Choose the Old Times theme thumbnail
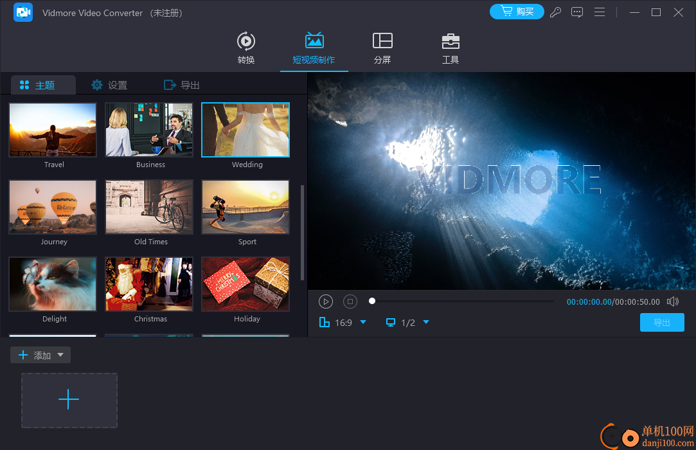 click(x=149, y=207)
